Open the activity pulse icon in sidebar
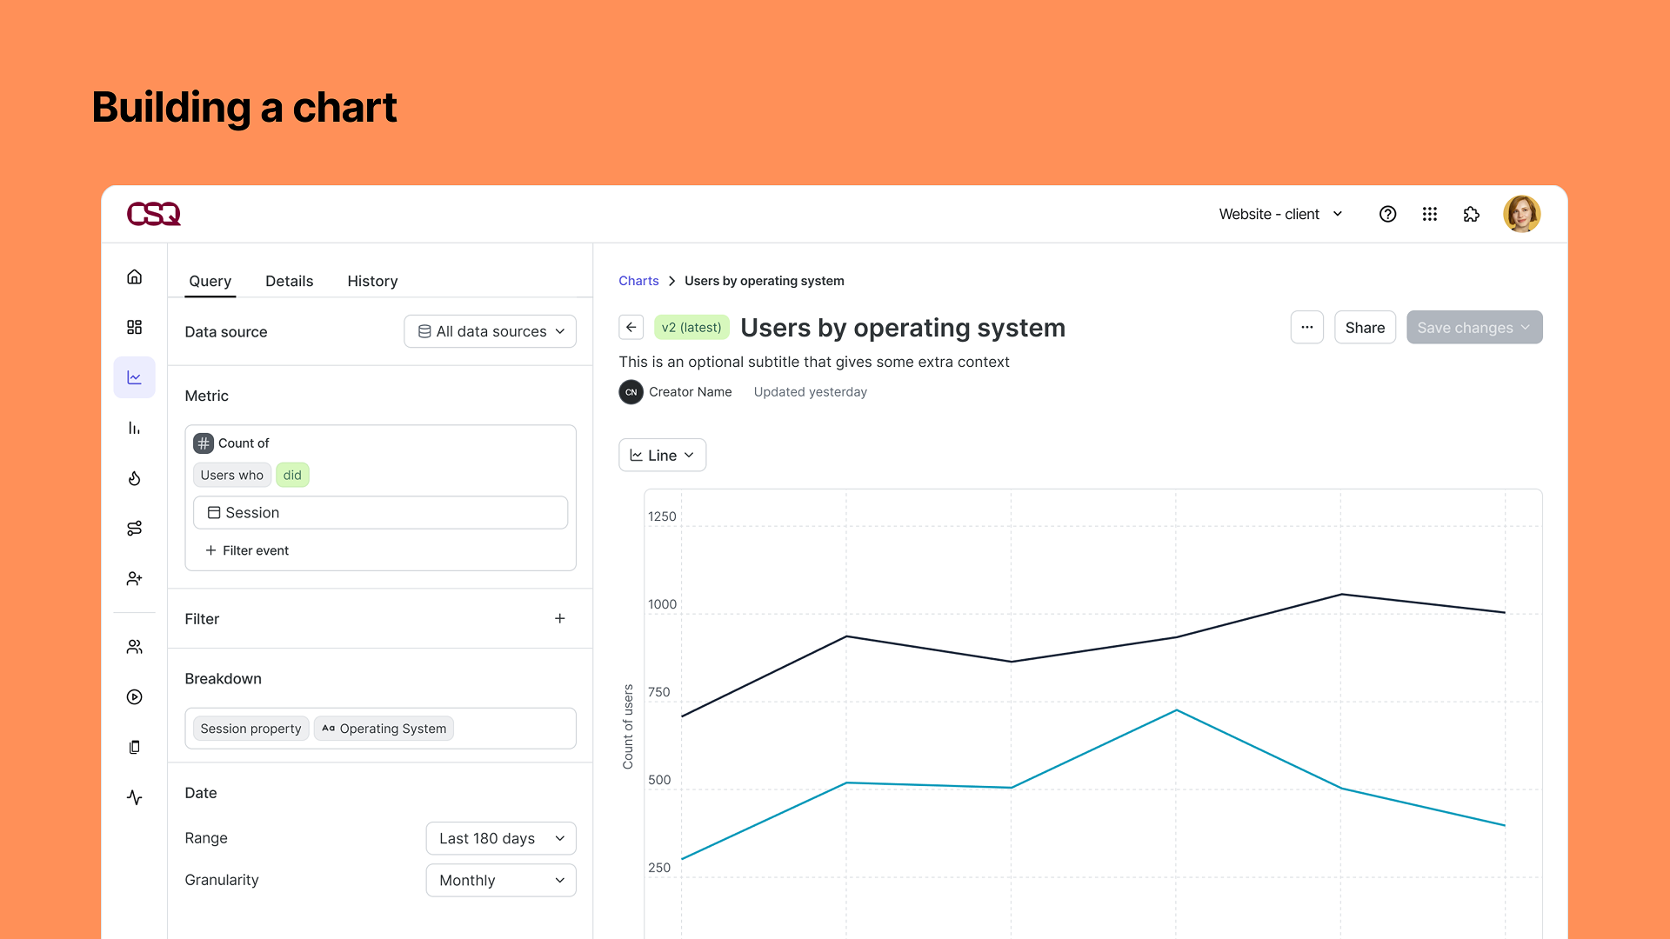Image resolution: width=1670 pixels, height=939 pixels. (x=134, y=797)
